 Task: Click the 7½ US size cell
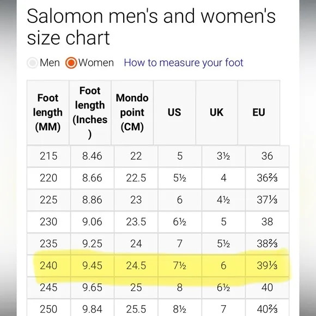pyautogui.click(x=180, y=266)
